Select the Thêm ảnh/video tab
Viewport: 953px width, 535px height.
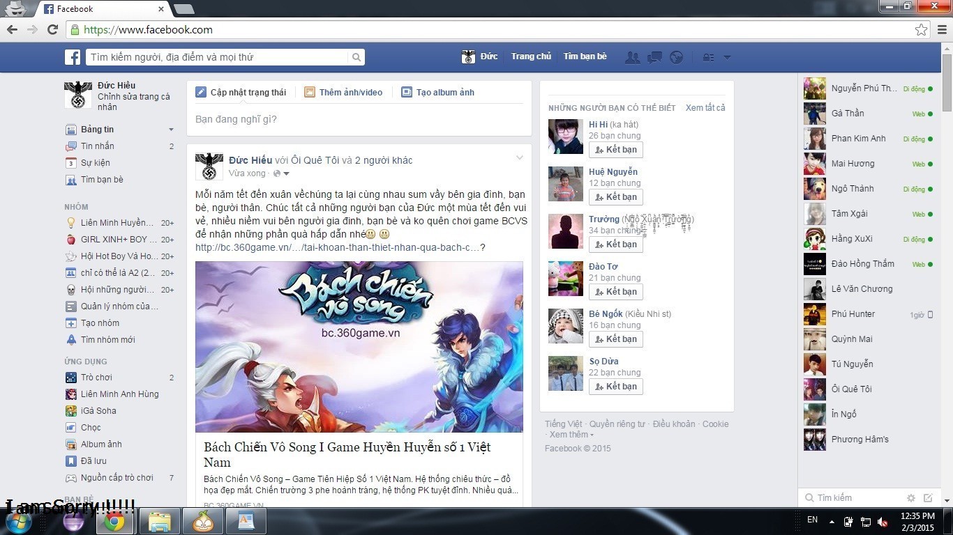[x=343, y=93]
